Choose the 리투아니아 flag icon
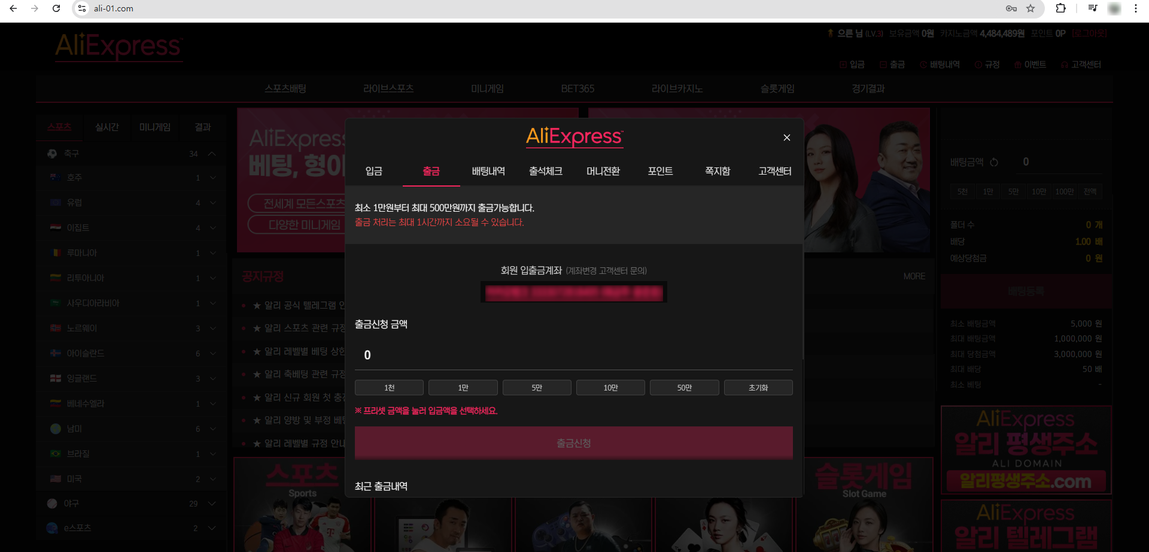This screenshot has width=1149, height=552. (56, 278)
